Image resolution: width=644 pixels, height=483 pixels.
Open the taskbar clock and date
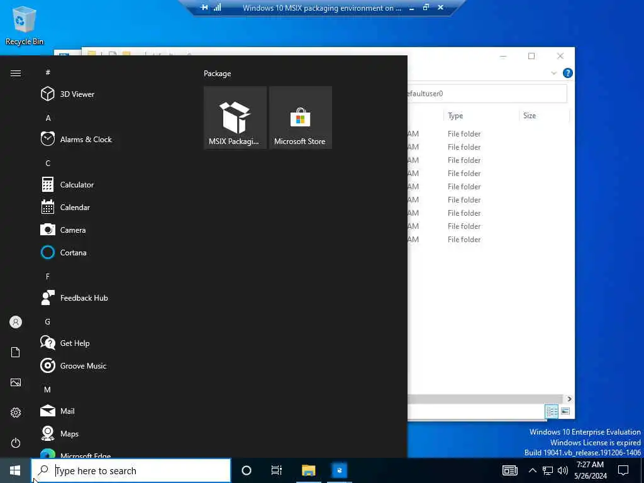coord(590,470)
